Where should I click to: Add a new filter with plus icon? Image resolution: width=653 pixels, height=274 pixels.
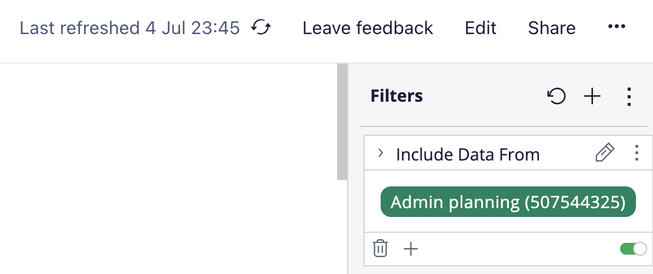(592, 96)
